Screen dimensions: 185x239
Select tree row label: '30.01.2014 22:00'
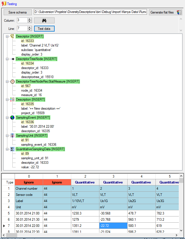[38, 127]
